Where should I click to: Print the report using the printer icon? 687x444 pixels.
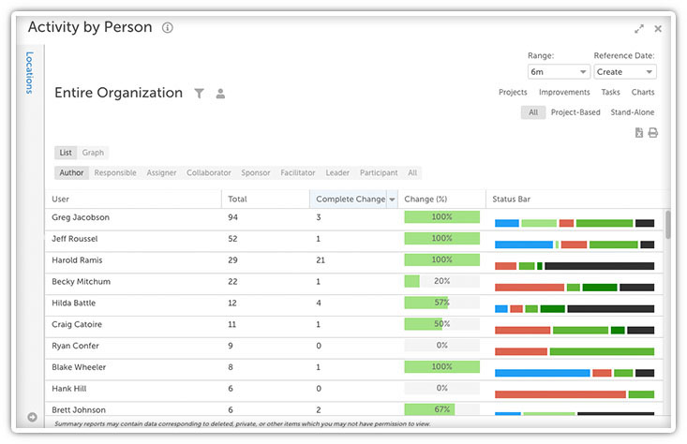pos(652,133)
